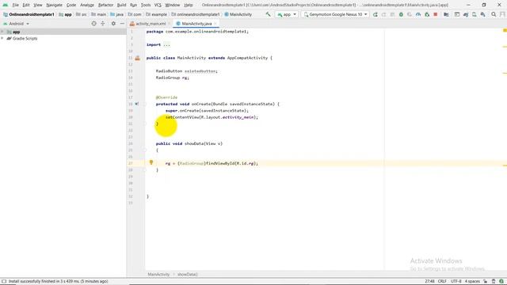Open the Code menu

(x=71, y=5)
